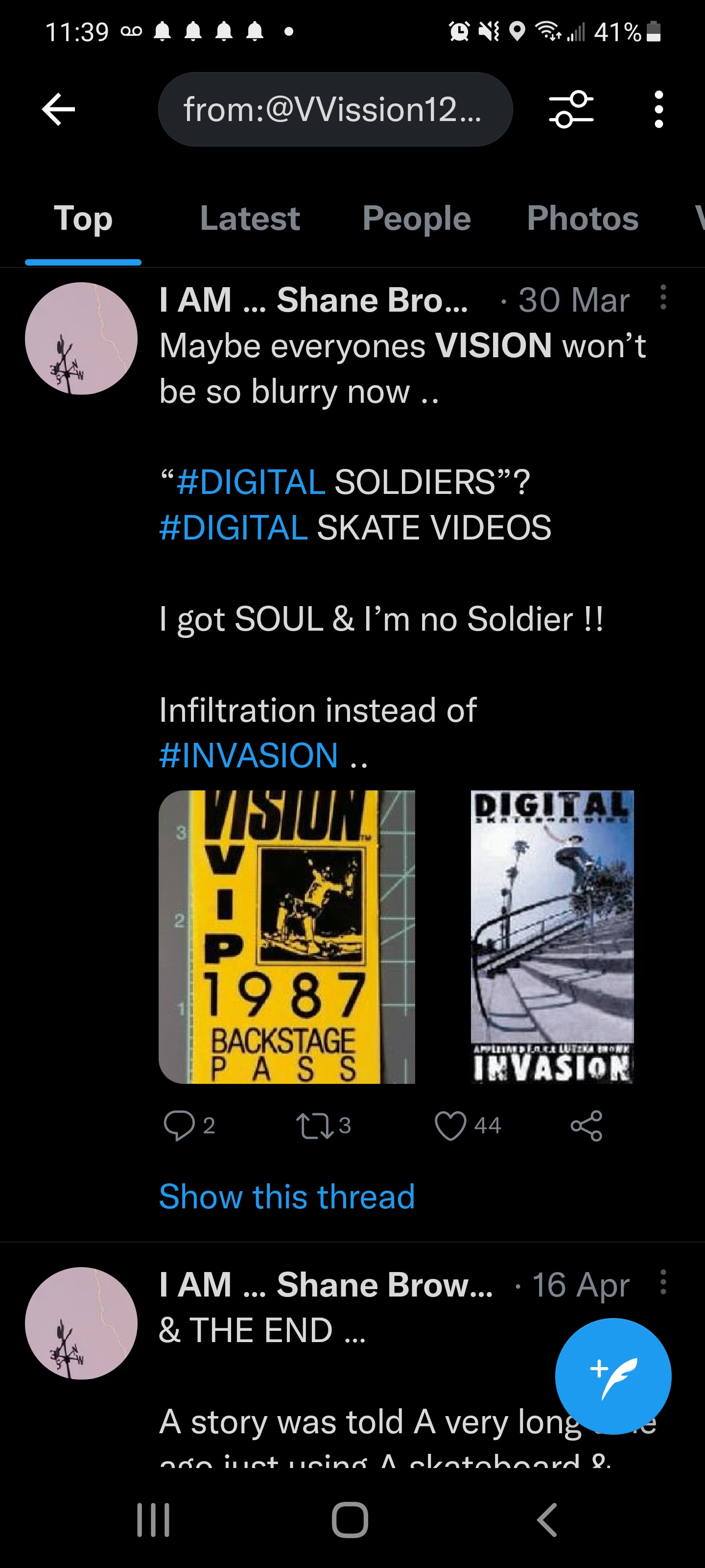
Task: Reply to the 30 Mar tweet
Action: pyautogui.click(x=179, y=1126)
